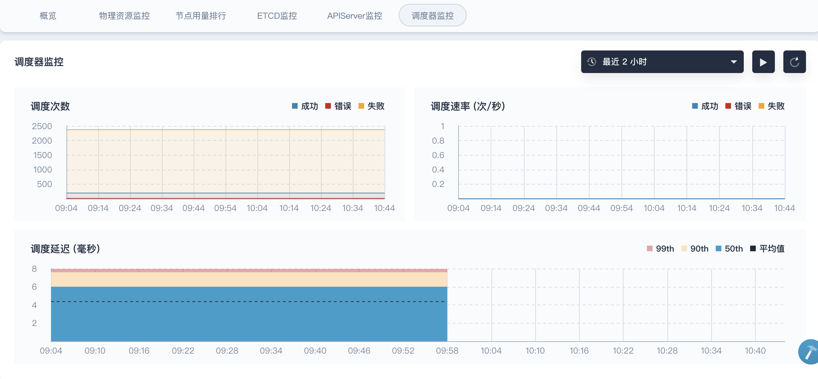This screenshot has height=379, width=818.
Task: Select the 调度器监控 tab
Action: 433,16
